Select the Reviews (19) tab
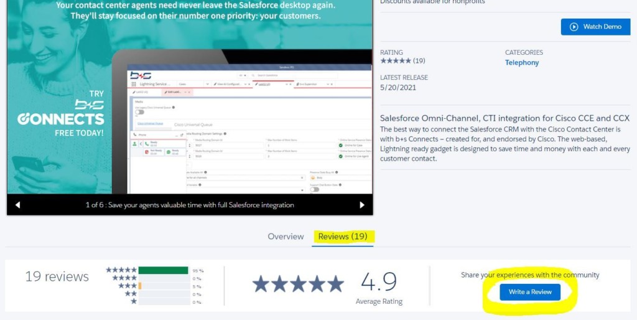 pyautogui.click(x=342, y=237)
